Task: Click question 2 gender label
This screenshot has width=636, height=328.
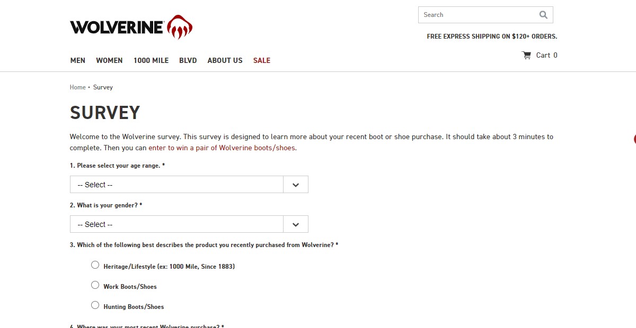Action: tap(106, 205)
